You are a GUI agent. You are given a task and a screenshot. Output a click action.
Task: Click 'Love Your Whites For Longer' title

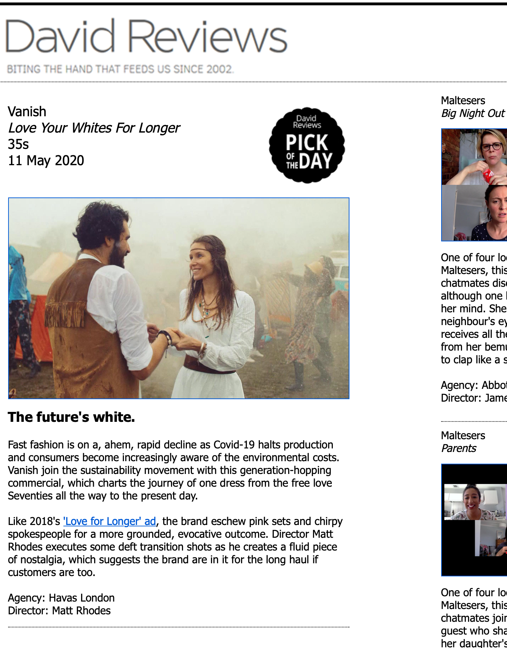coord(94,128)
